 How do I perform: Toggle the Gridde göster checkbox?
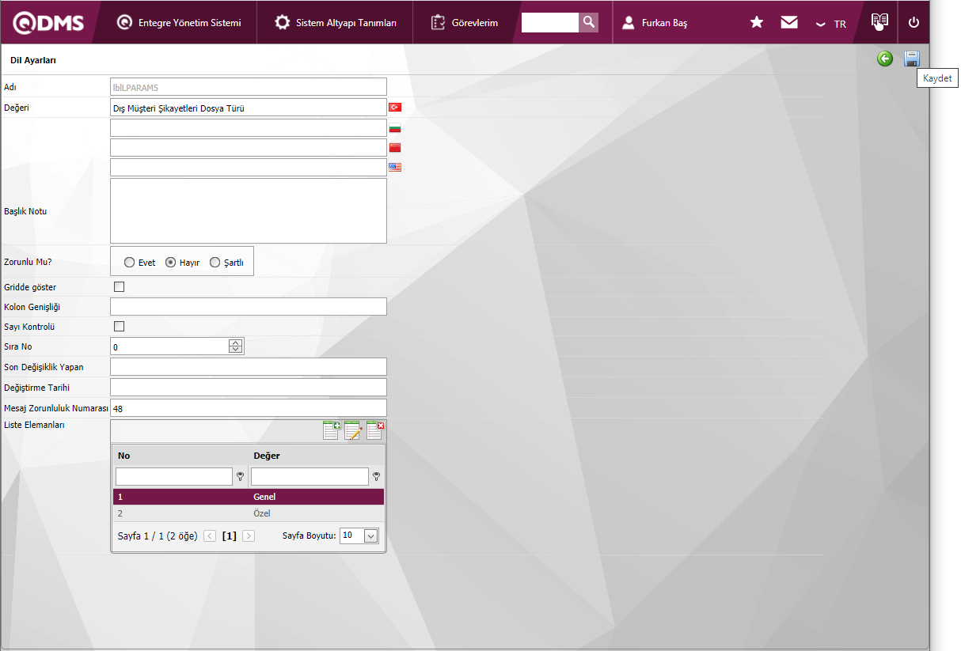coord(120,286)
